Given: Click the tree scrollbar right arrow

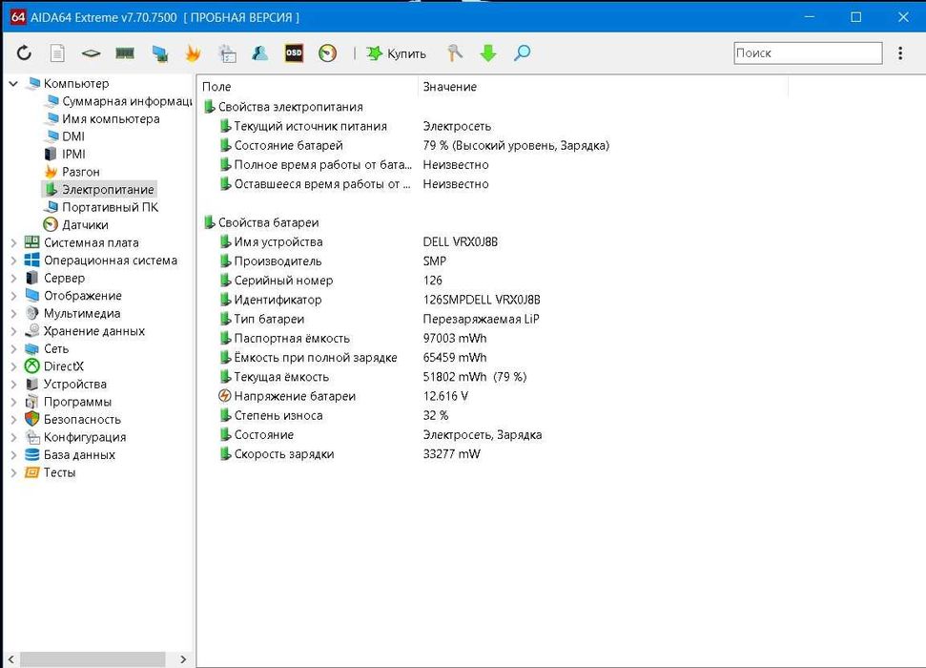Looking at the screenshot, I should [183, 659].
